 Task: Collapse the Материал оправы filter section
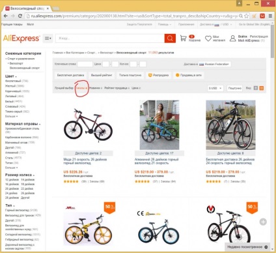23,124
